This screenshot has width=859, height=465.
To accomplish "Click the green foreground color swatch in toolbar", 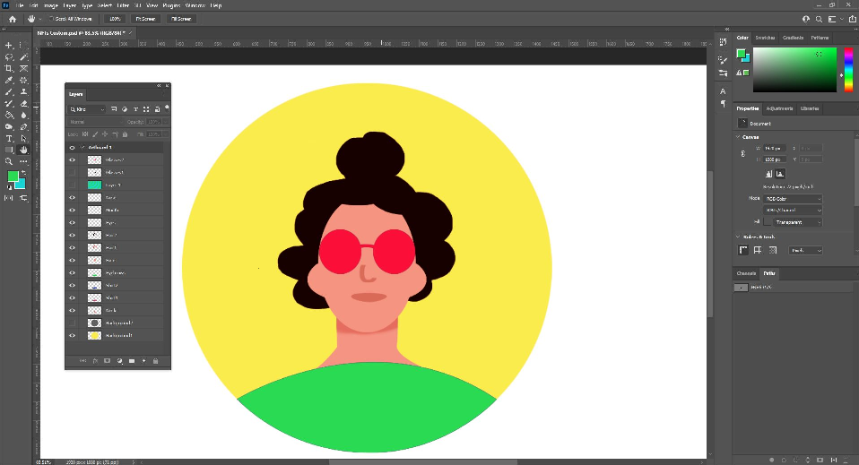I will coord(12,177).
